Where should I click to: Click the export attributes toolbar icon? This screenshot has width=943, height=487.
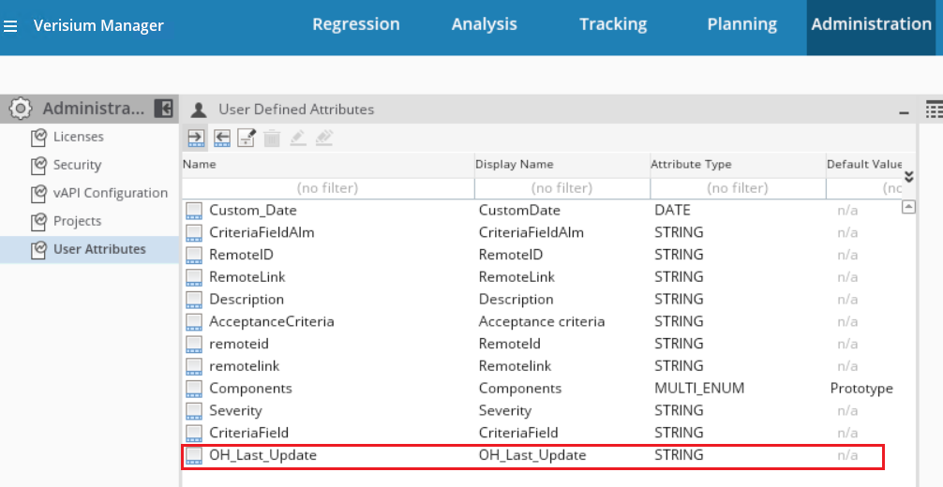point(222,139)
